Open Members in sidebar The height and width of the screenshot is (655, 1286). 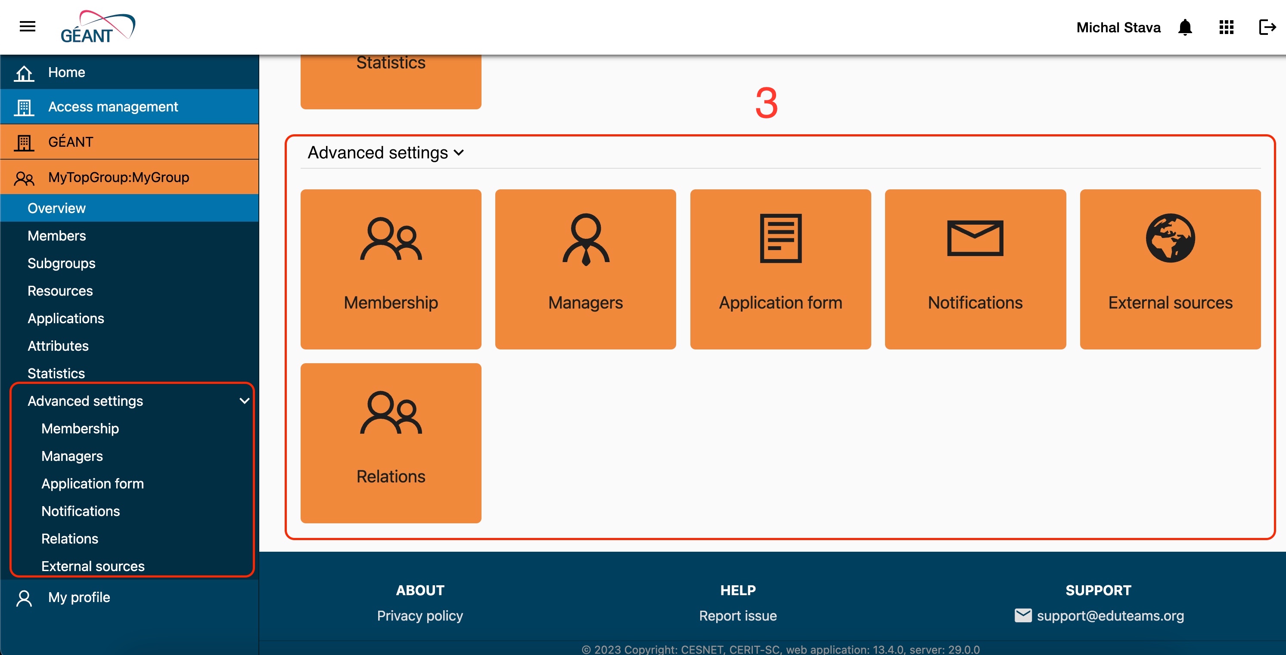pos(129,235)
